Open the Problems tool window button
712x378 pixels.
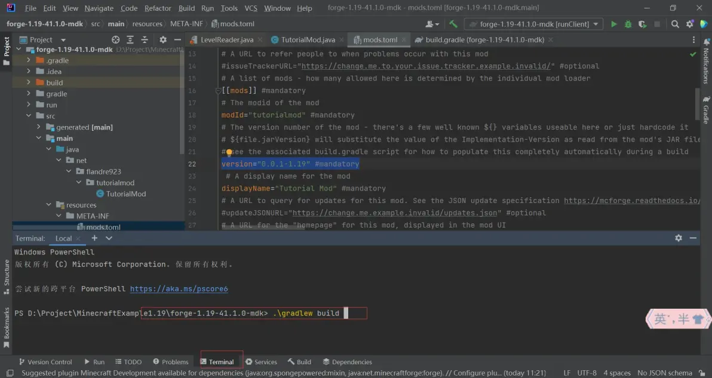click(x=170, y=362)
